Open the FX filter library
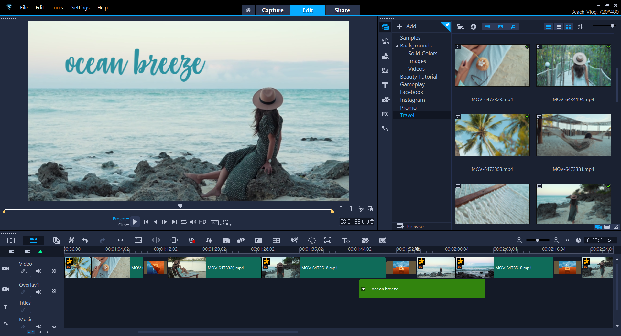This screenshot has height=336, width=621. pyautogui.click(x=385, y=114)
